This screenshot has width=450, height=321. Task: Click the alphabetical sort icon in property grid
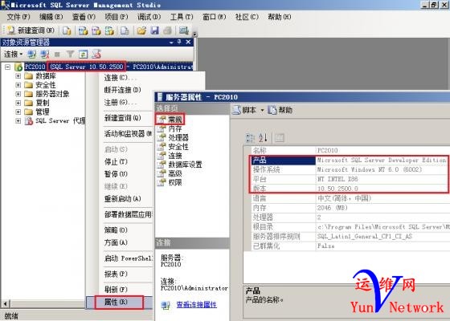(263, 138)
